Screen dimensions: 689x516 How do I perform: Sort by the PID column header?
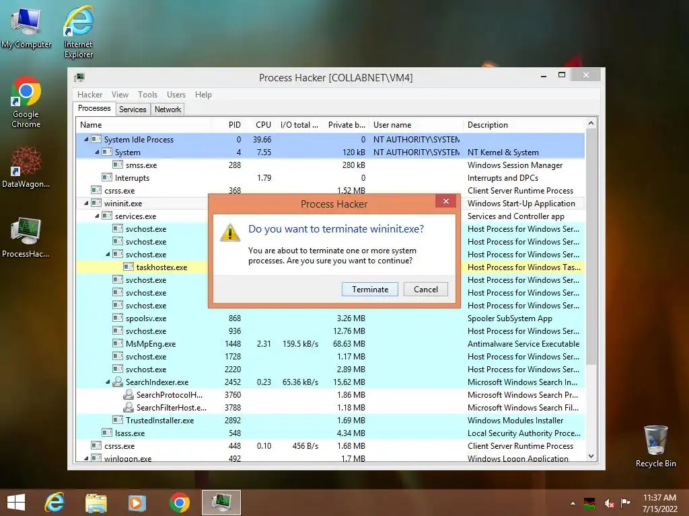coord(229,124)
